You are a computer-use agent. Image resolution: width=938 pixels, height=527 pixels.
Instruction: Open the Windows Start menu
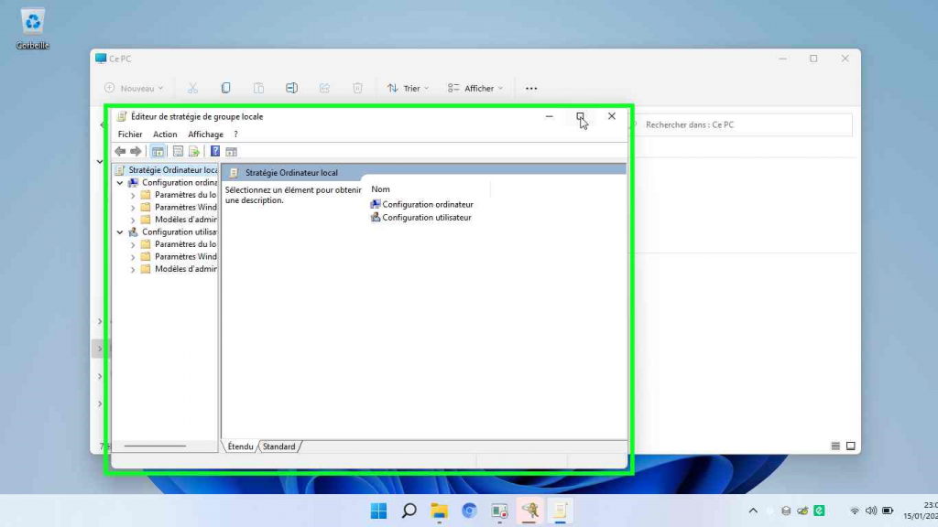coord(378,511)
